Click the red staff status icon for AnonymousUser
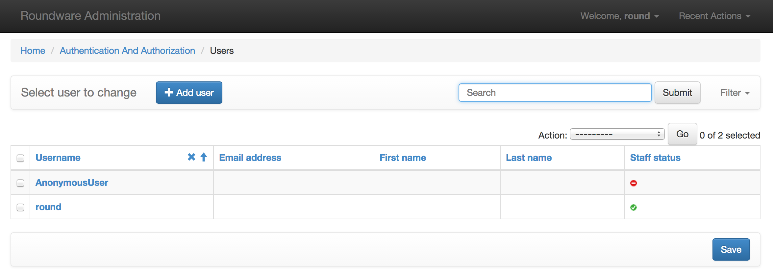Image resolution: width=773 pixels, height=279 pixels. click(634, 183)
